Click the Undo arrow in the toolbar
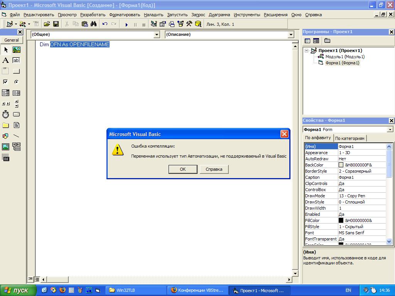 (x=105, y=24)
